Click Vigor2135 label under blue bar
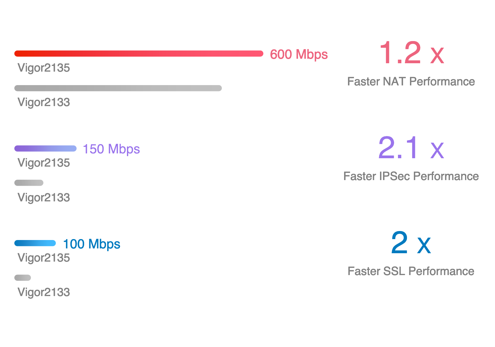495x347 pixels. (x=44, y=258)
